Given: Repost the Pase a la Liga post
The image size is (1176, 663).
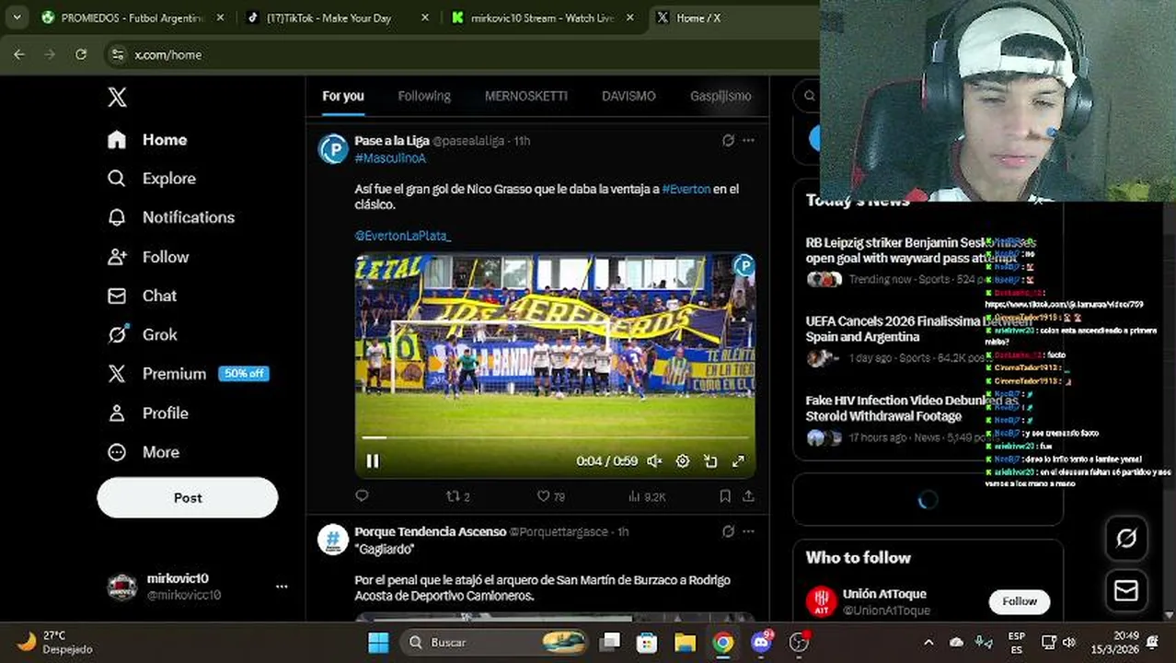Looking at the screenshot, I should coord(458,496).
